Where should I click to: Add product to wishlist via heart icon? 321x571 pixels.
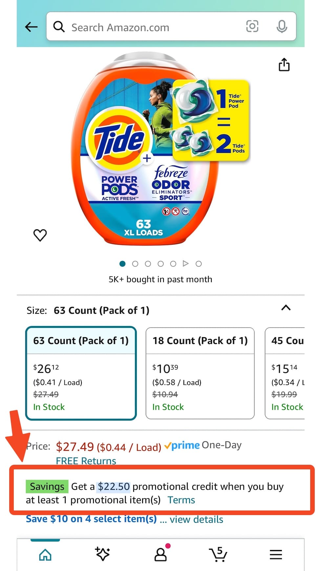click(x=40, y=235)
